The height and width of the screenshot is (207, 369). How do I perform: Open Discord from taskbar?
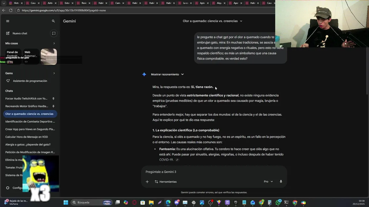[x=177, y=202]
